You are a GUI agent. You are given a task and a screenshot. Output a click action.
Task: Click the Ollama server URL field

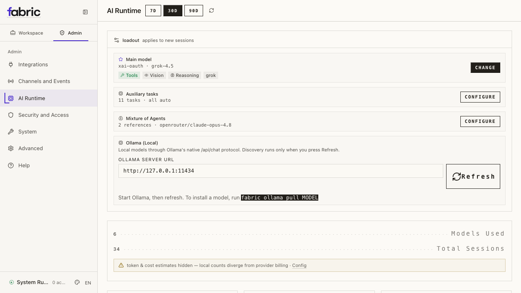281,171
